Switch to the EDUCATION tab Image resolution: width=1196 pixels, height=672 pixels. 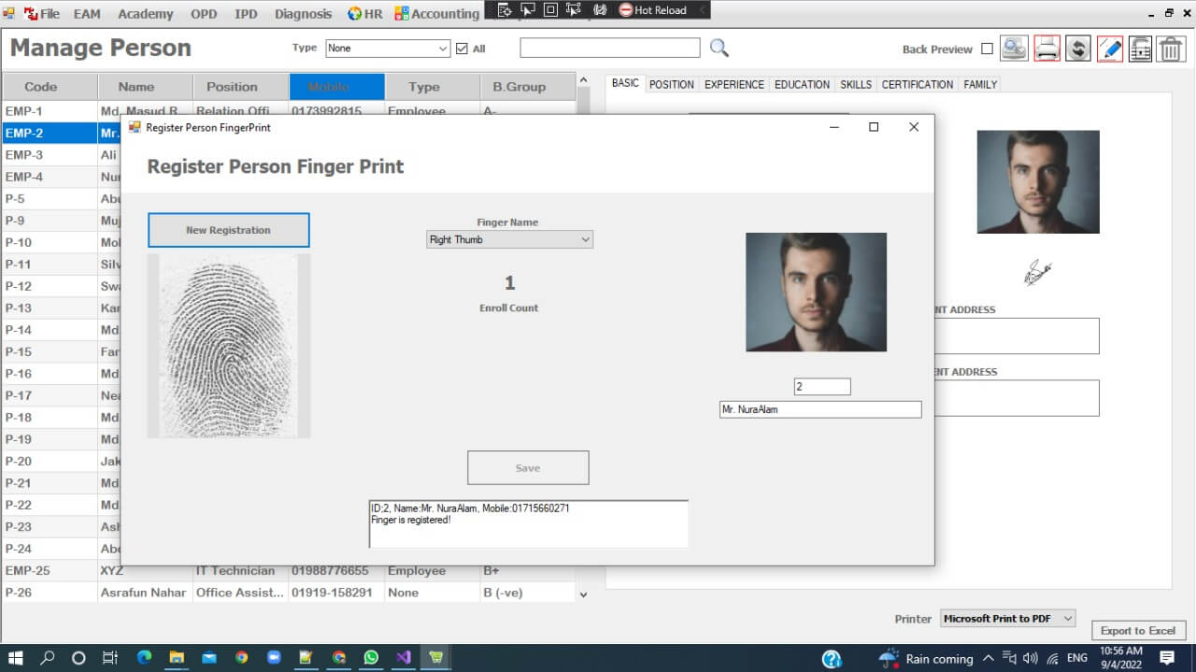pyautogui.click(x=802, y=84)
